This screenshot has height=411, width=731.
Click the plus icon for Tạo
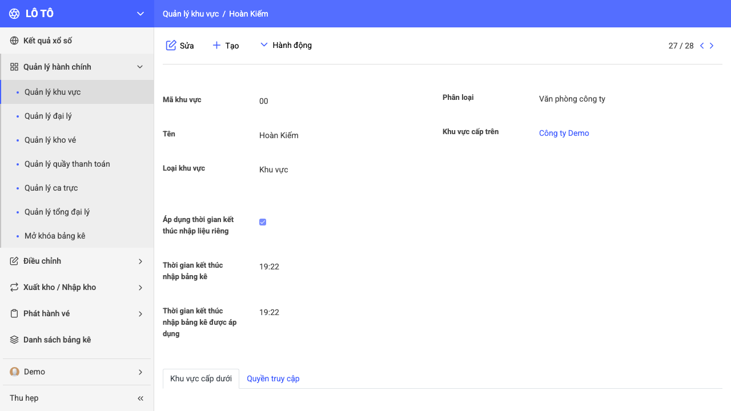pos(216,45)
